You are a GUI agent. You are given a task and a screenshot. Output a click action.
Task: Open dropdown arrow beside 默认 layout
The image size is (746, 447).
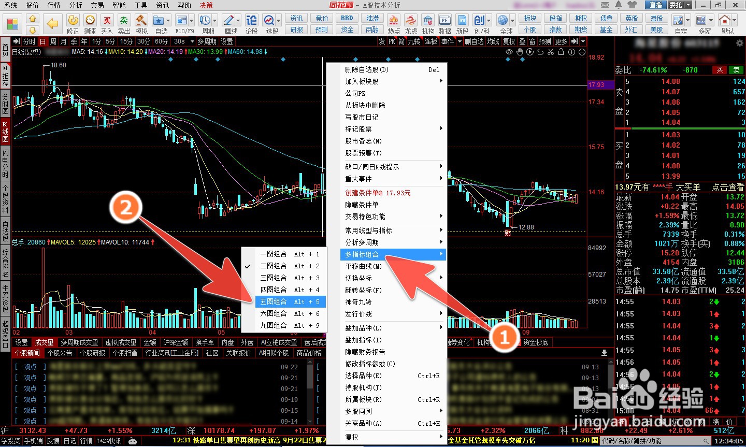[x=736, y=20]
